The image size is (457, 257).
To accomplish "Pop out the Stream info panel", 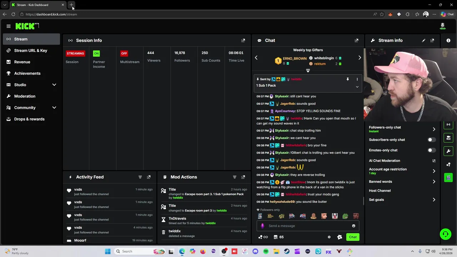I will tap(432, 40).
